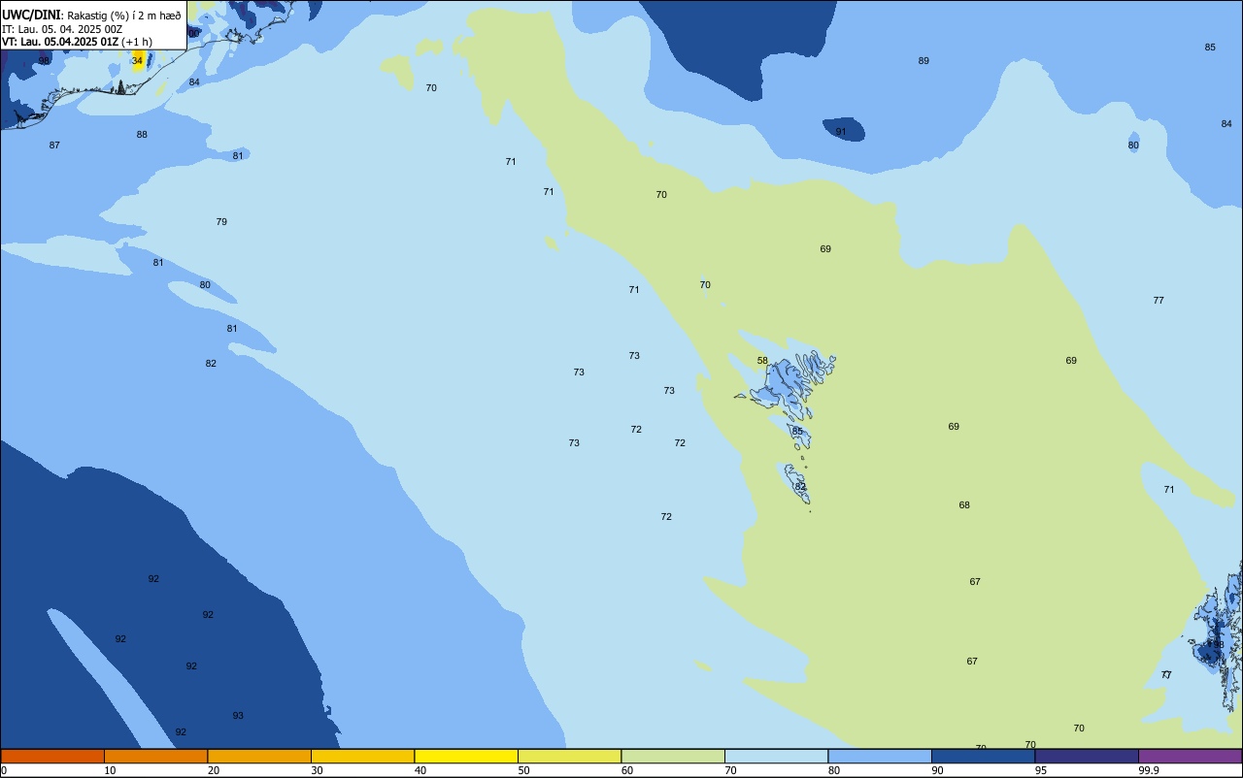Viewport: 1243px width, 778px height.
Task: Click the title text 'UWC/DINI: Rakastig (%) í 2 m hæð'
Action: pos(91,15)
